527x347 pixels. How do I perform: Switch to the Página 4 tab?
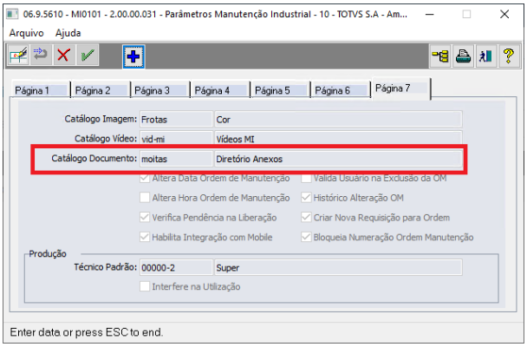(x=220, y=90)
